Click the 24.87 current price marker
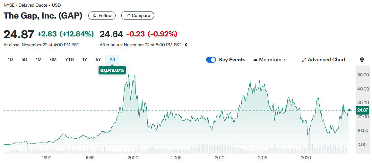Screen dimensions: 372x163 coord(363,110)
